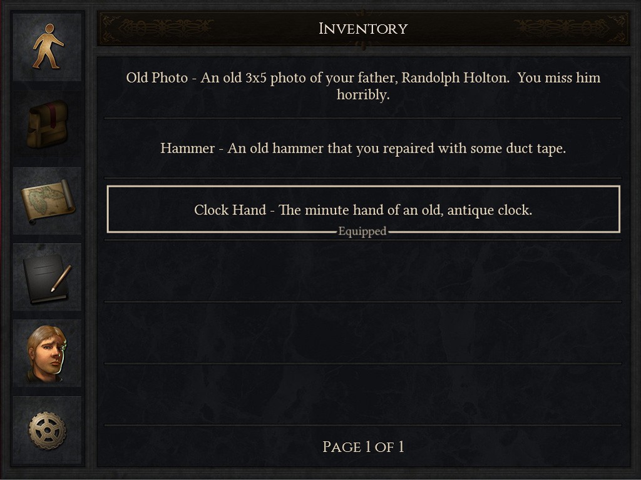641x480 pixels.
Task: Click the right ornament beside the Inventory title
Action: coord(568,28)
